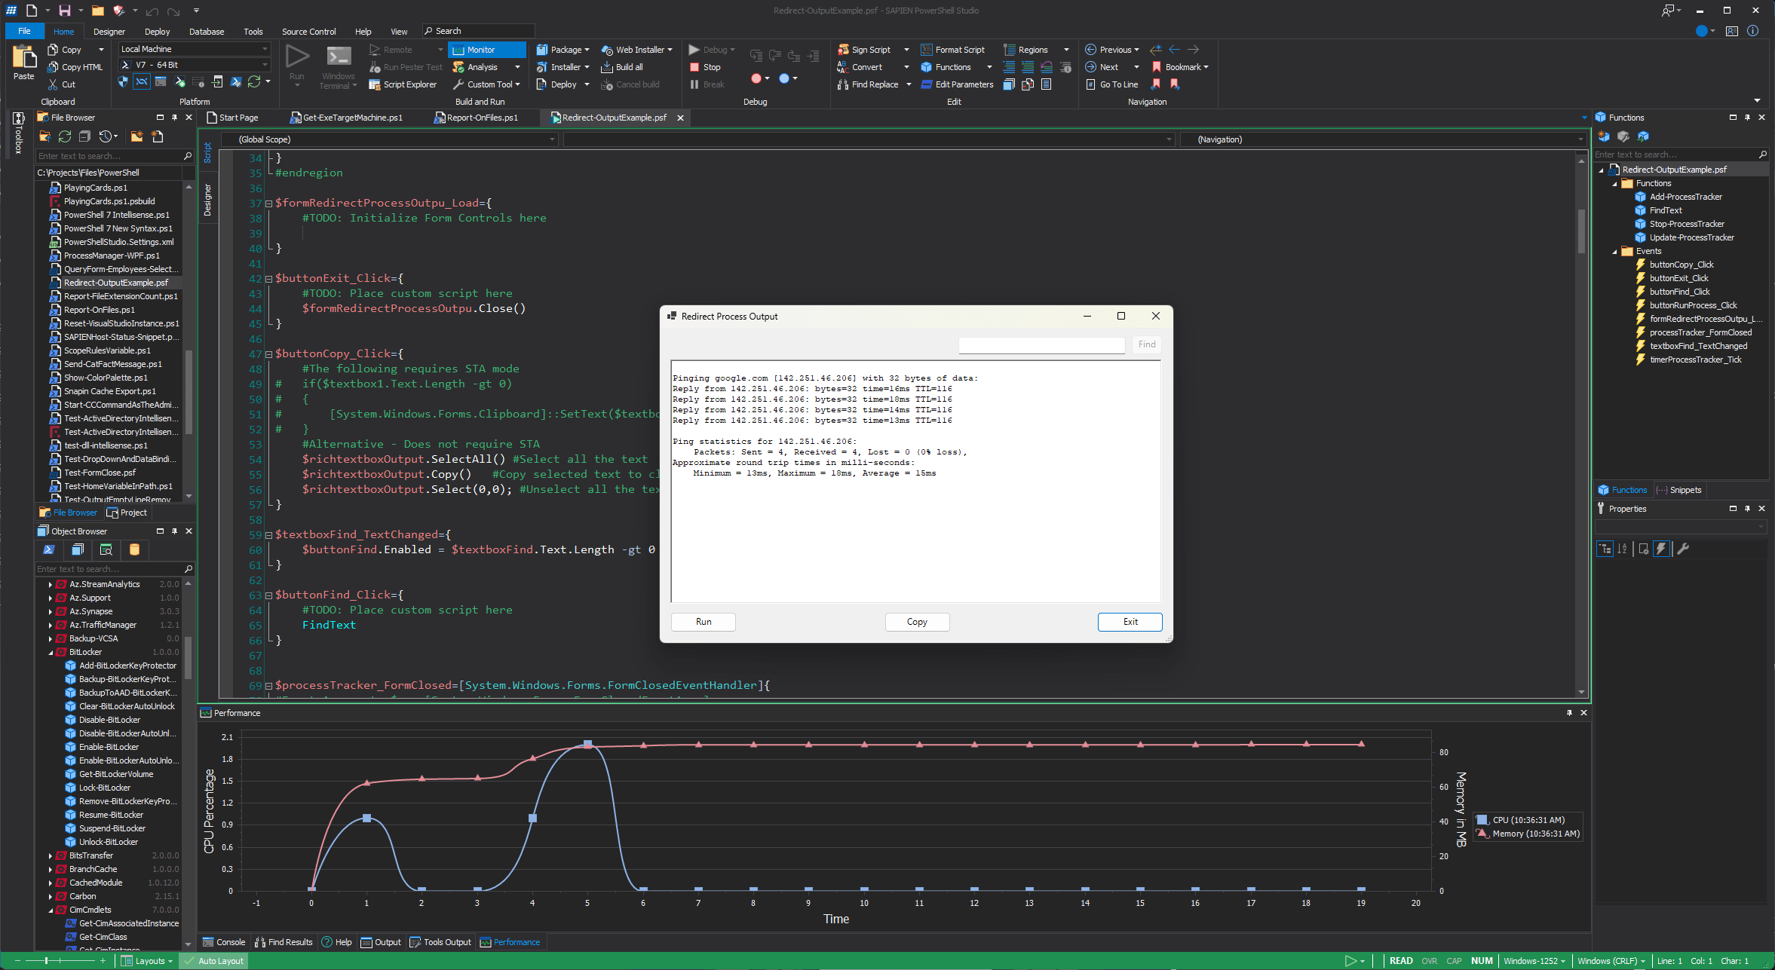
Task: Click the File Browser recent history clock icon
Action: 106,136
